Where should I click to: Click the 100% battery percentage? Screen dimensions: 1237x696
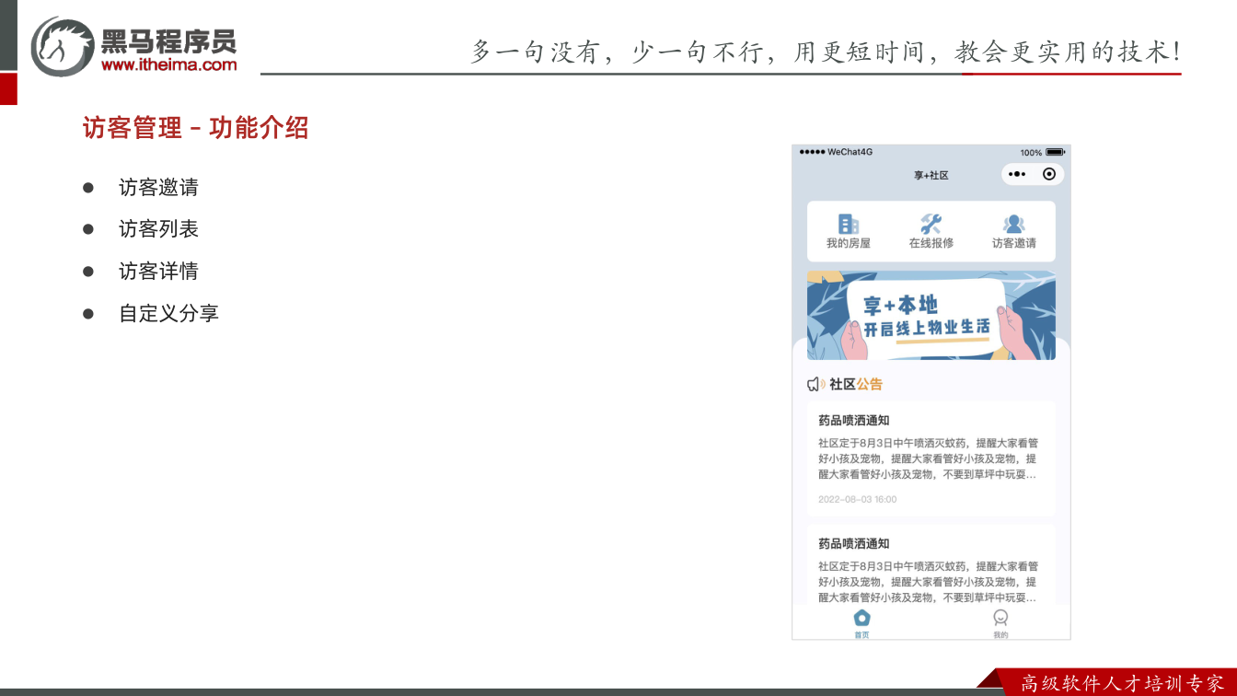(x=1031, y=153)
